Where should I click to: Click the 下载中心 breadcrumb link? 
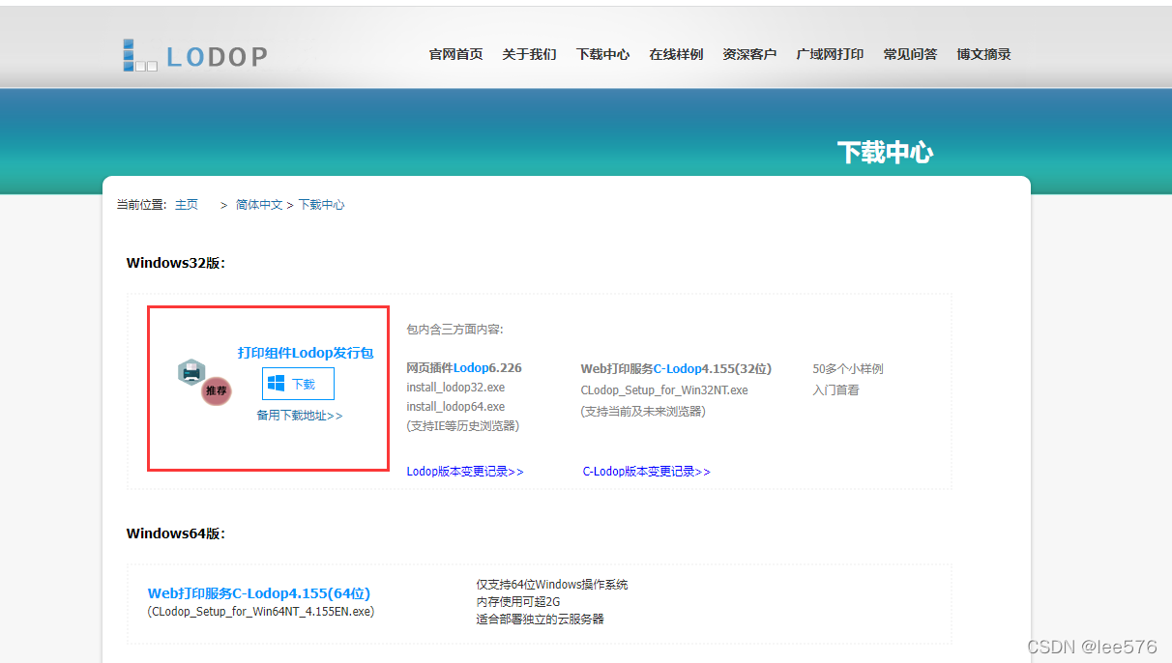coord(321,205)
